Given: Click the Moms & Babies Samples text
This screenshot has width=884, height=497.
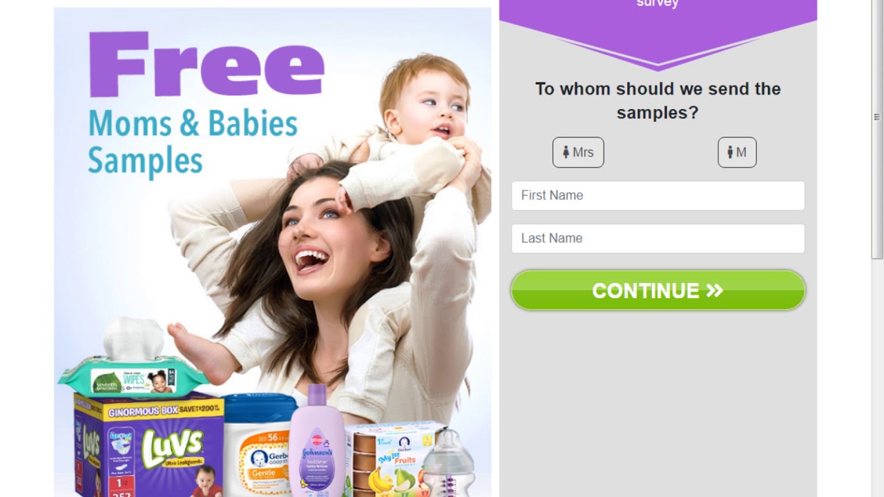Looking at the screenshot, I should click(193, 142).
